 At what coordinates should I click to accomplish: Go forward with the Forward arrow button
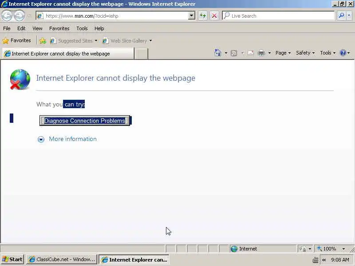pyautogui.click(x=19, y=16)
